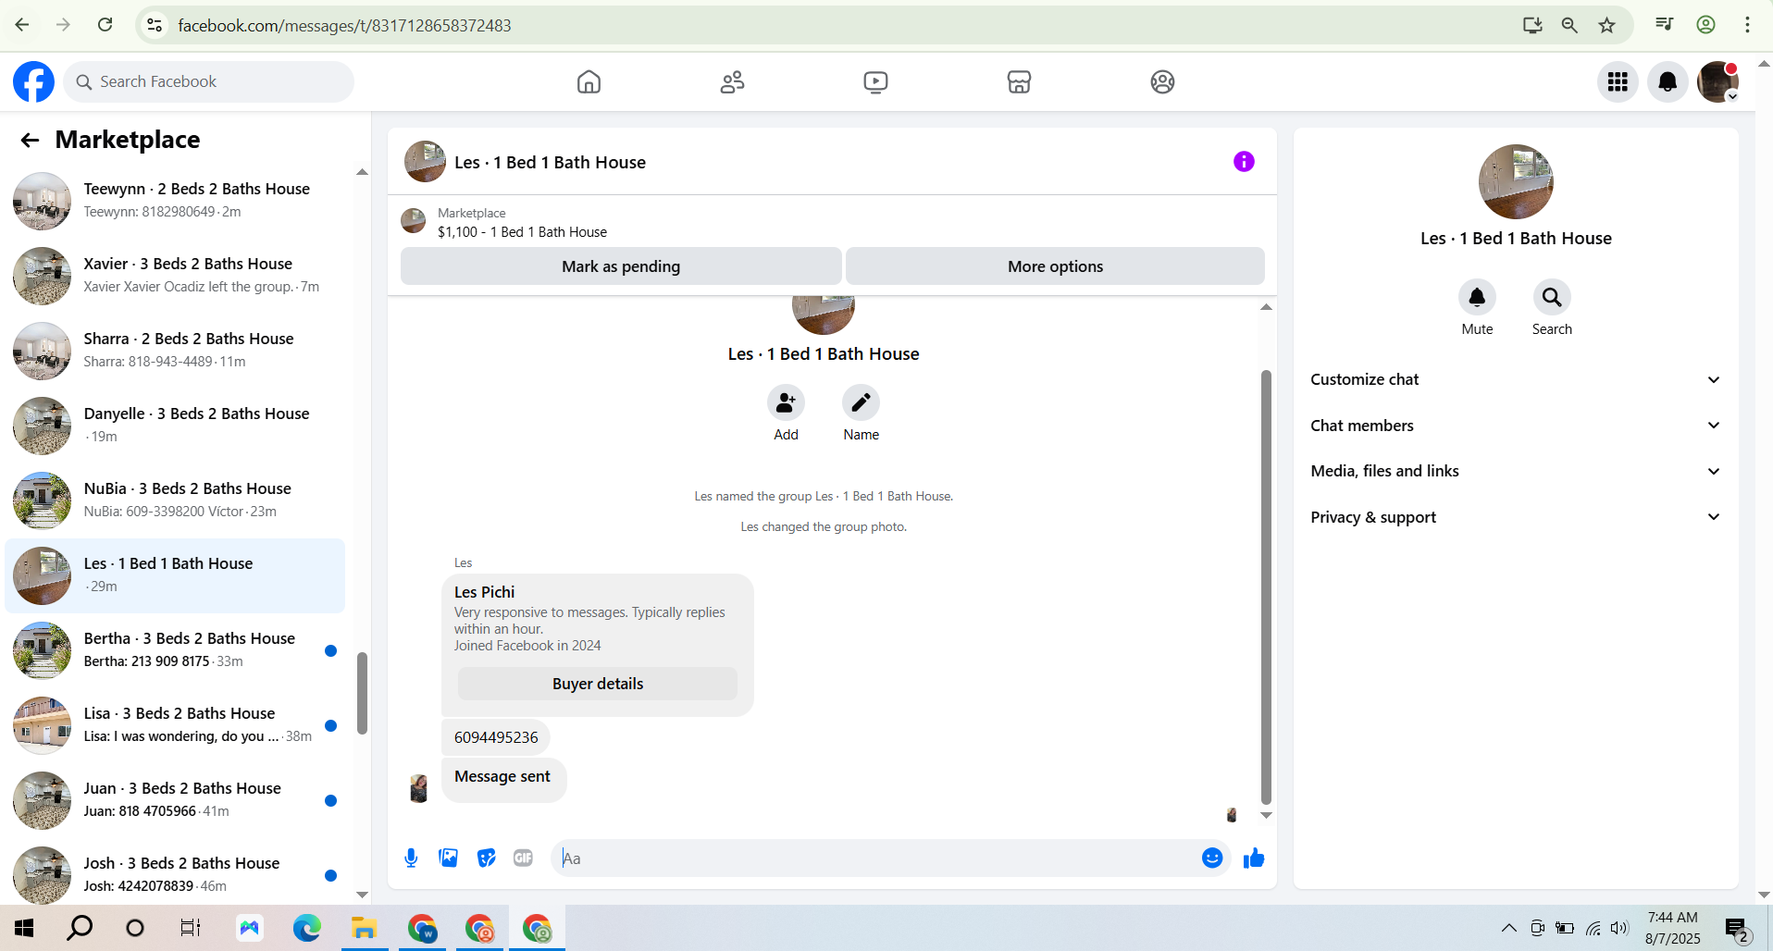This screenshot has width=1773, height=951.
Task: Expand Customize chat section
Action: pos(1516,379)
